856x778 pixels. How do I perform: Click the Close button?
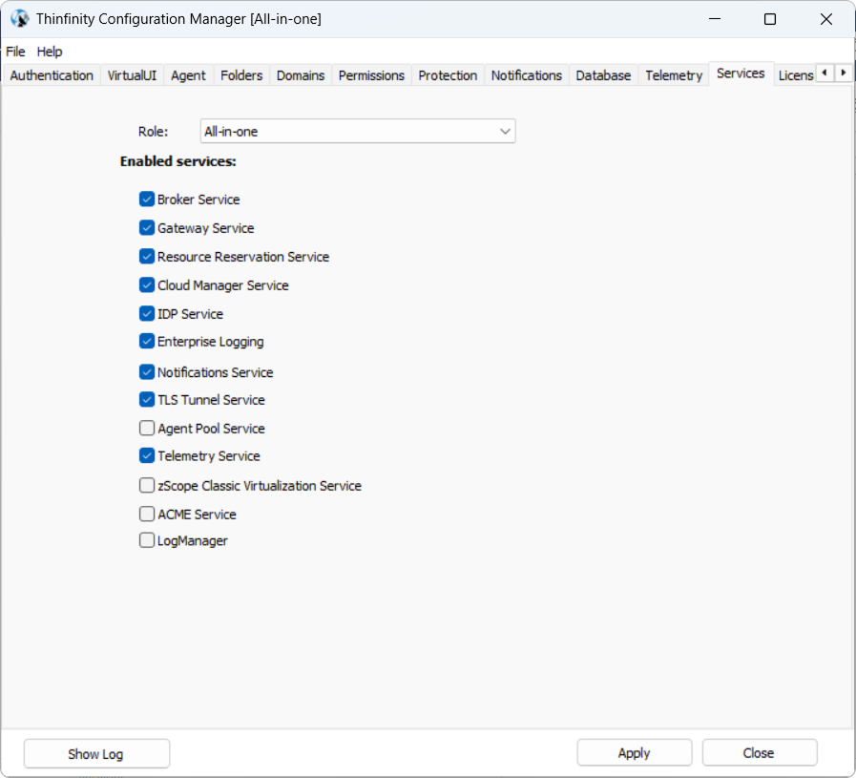click(759, 753)
